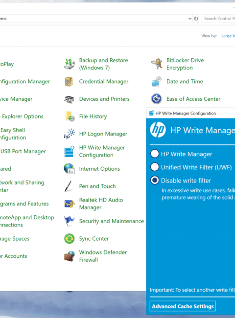The image size is (235, 318).
Task: Click HP Write Manager title bar icon
Action: point(151,113)
